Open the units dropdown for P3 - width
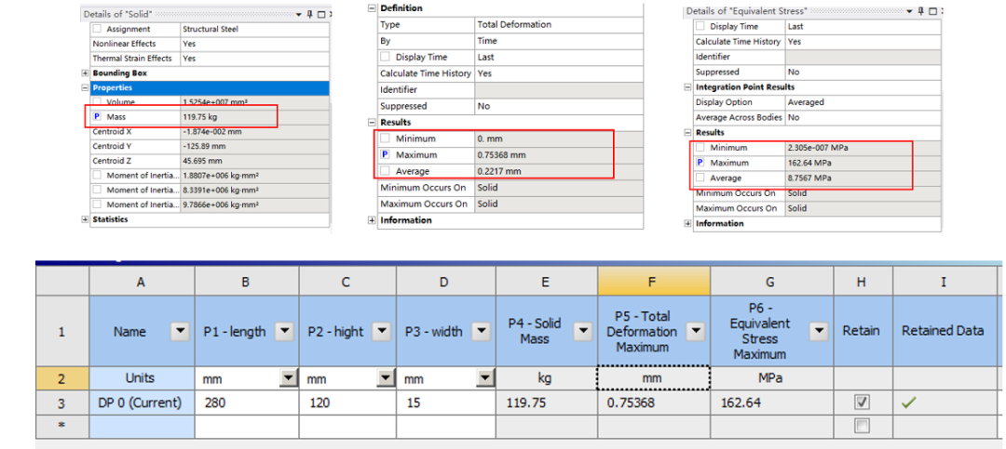The width and height of the screenshot is (1006, 449). click(484, 378)
